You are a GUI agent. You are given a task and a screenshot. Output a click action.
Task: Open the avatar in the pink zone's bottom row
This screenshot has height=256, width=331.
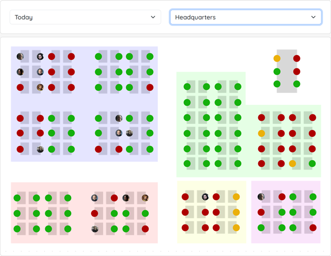tap(95, 229)
